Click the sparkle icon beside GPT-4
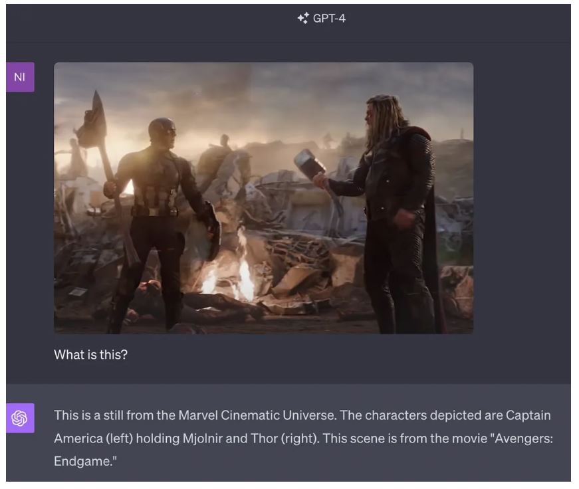This screenshot has width=579, height=489. (304, 18)
